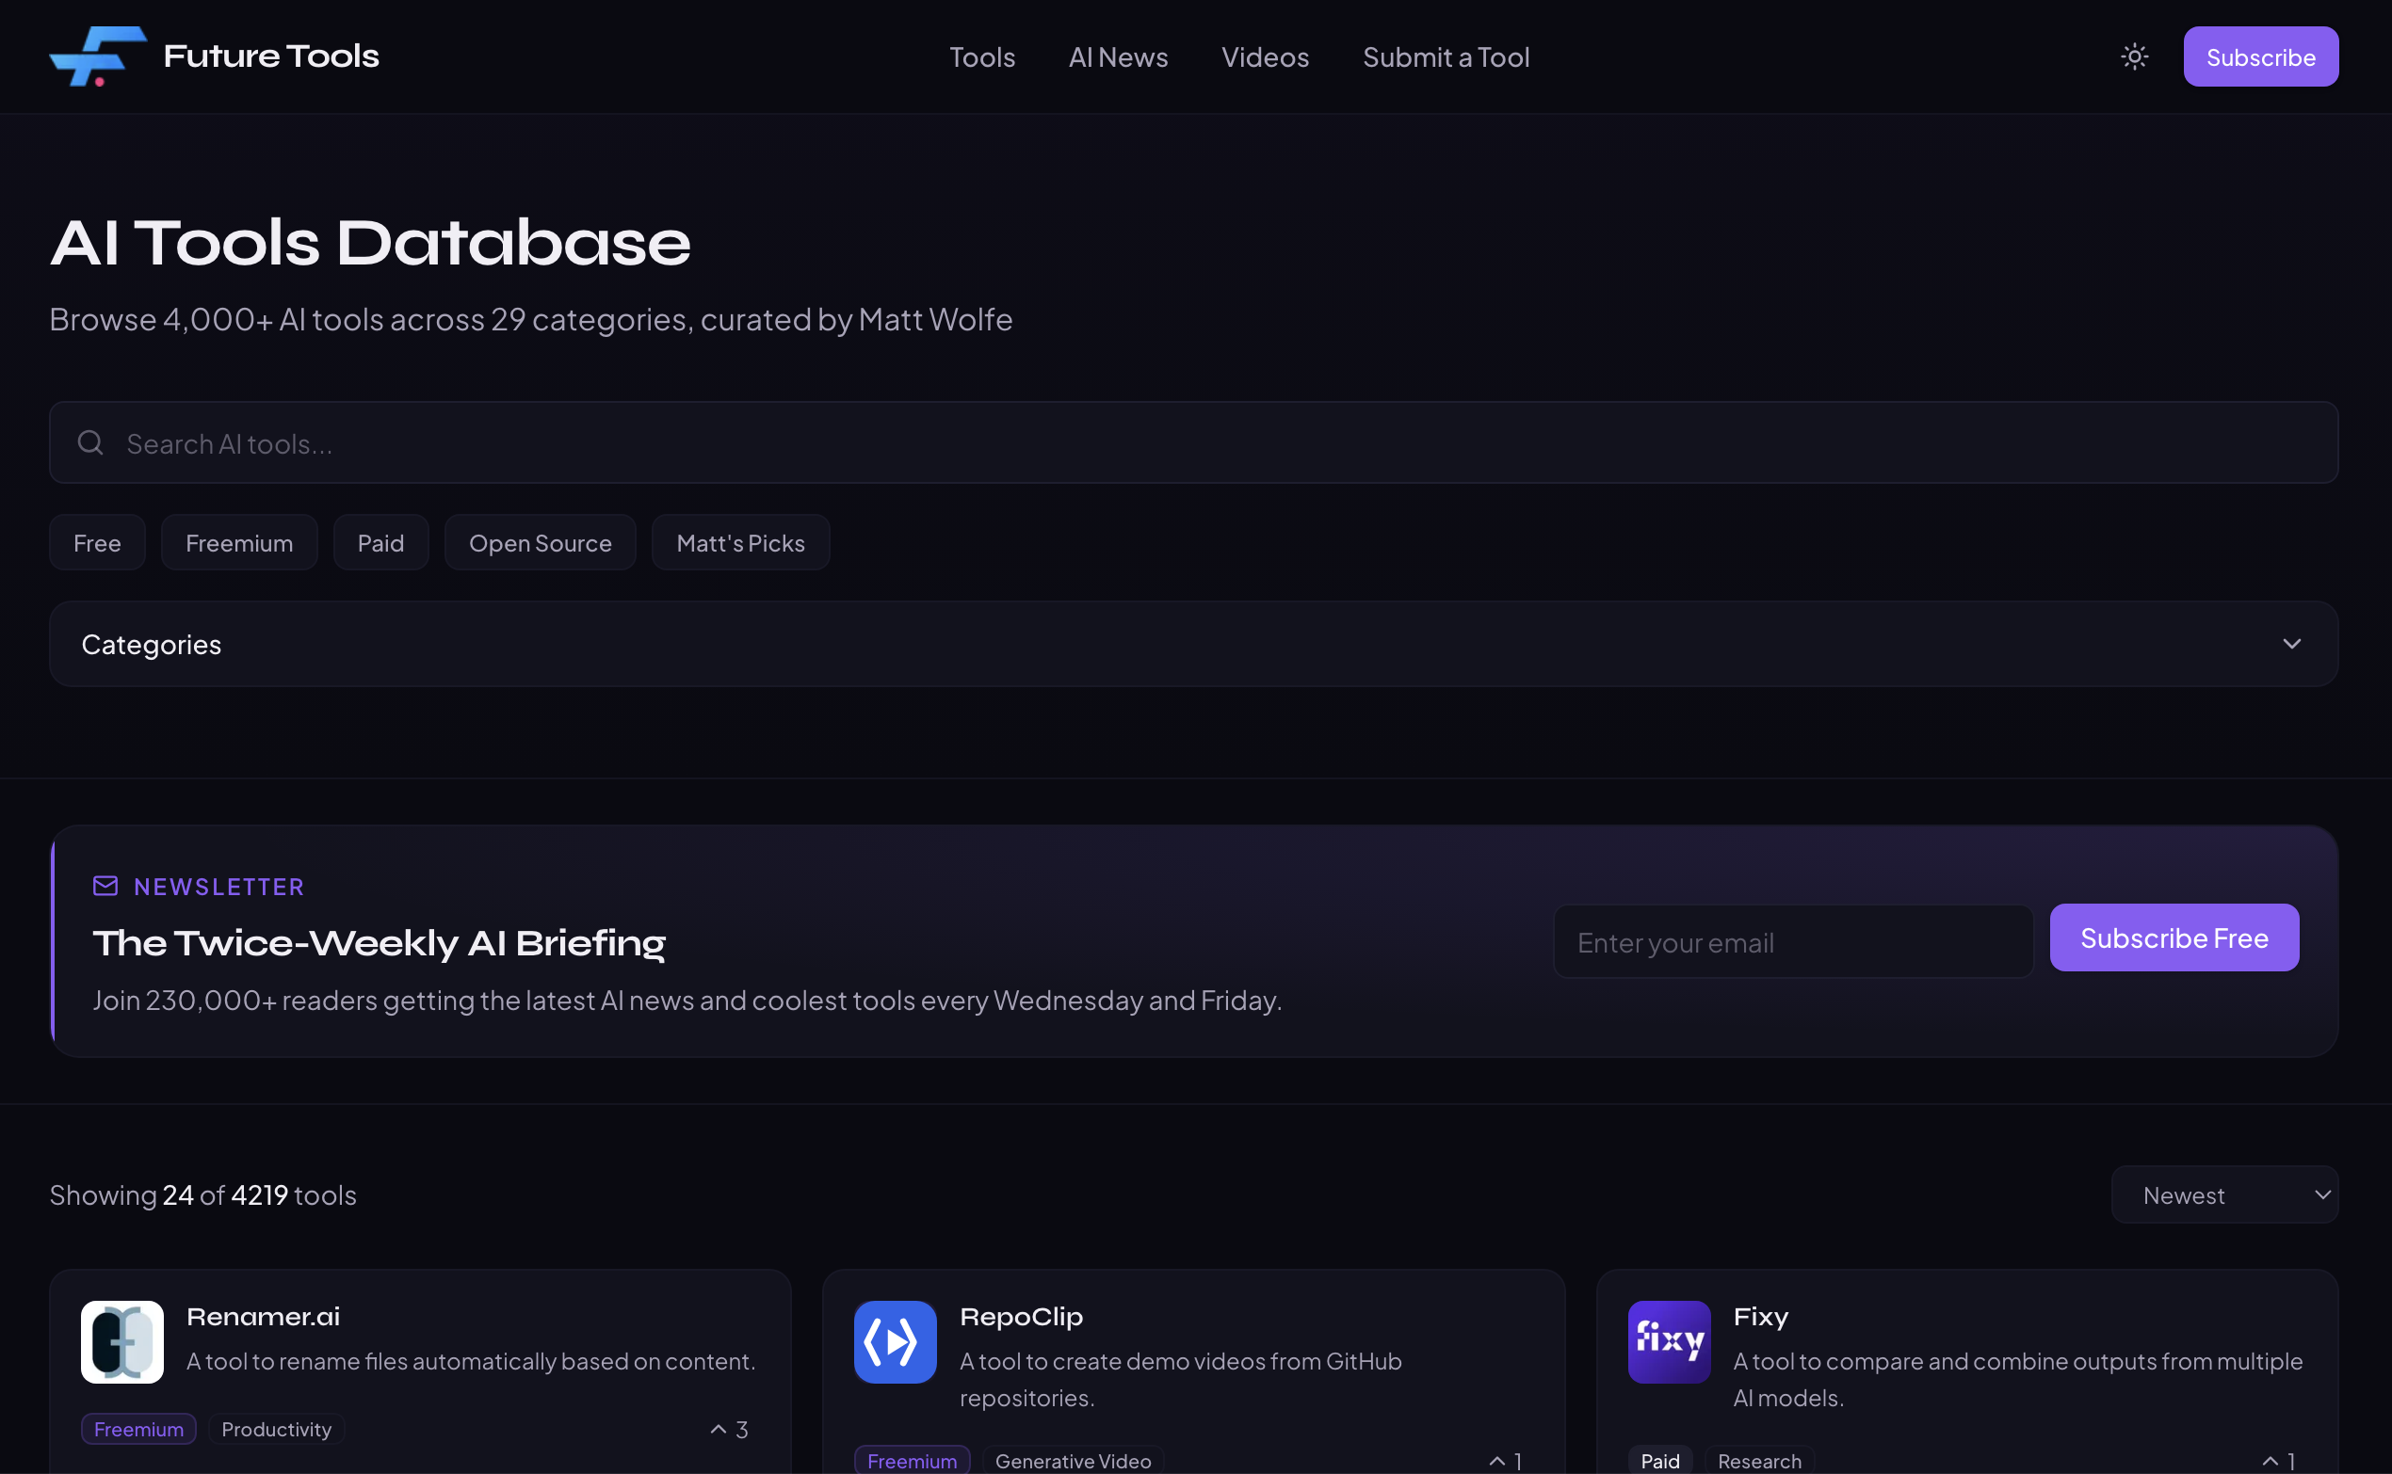Screen dimensions: 2392x1474
Task: Click the Categories chevron arrow
Action: tap(2290, 645)
